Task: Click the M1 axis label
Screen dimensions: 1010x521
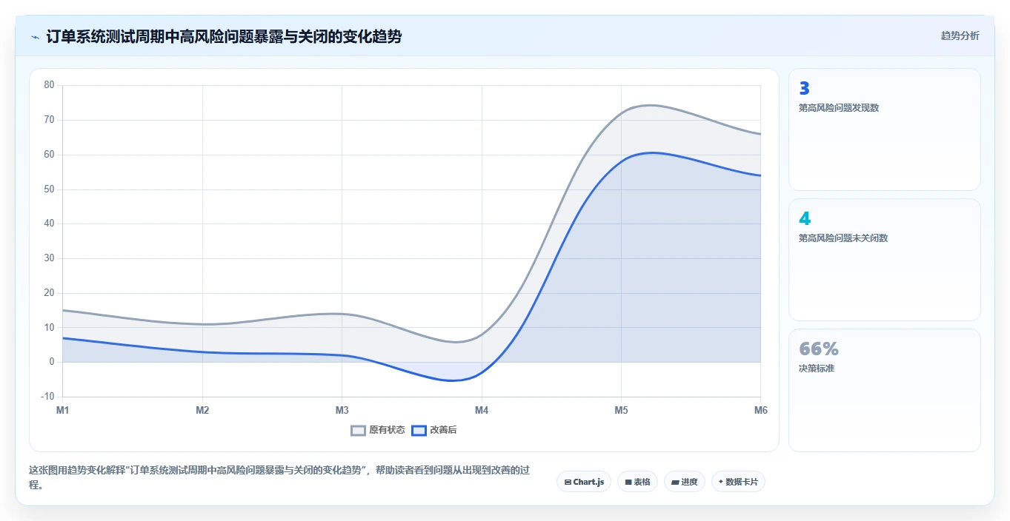Action: point(62,410)
